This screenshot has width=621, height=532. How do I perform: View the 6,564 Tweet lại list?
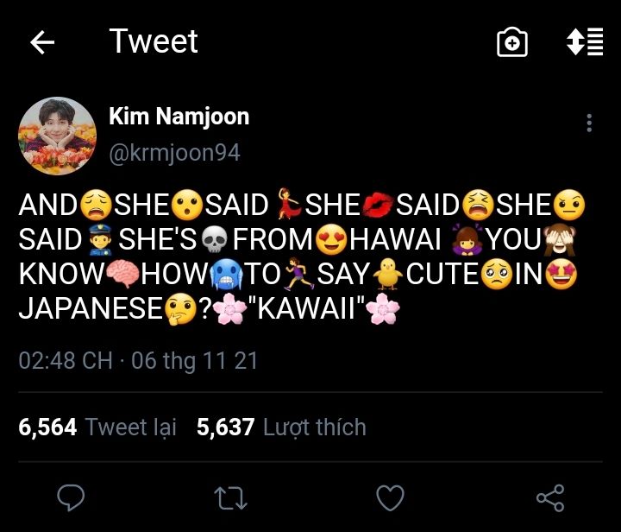coord(97,427)
